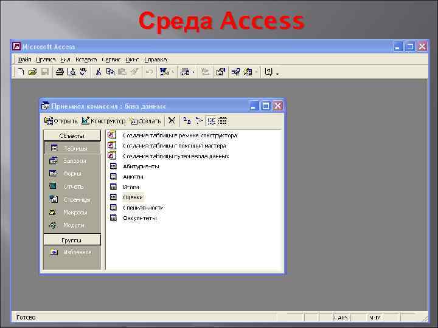
Task: Expand the Office Links dropdown arrow
Action: coord(173,72)
